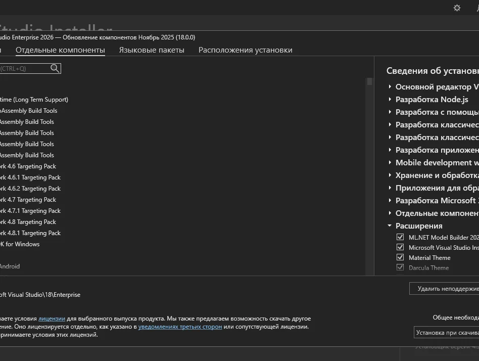The image size is (479, 361).
Task: Open the уведомлениях третьих сторон link
Action: click(180, 327)
